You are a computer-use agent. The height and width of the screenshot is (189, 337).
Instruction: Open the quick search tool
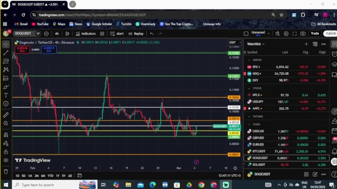tap(278, 34)
